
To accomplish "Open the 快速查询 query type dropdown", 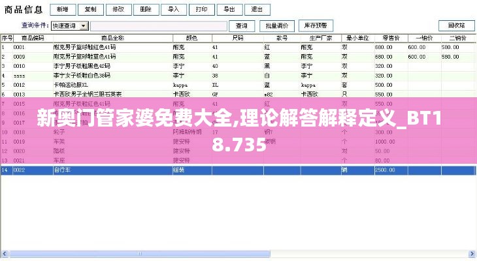I will (x=70, y=25).
